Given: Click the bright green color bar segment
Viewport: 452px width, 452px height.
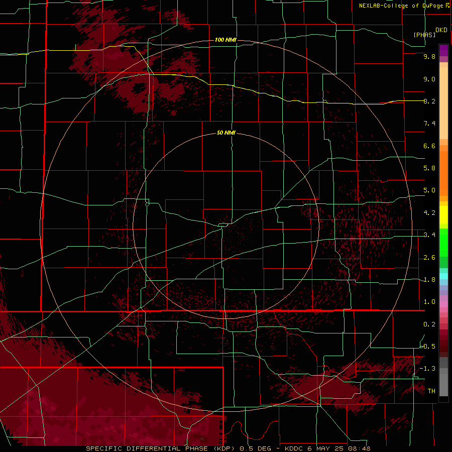Looking at the screenshot, I should point(443,242).
